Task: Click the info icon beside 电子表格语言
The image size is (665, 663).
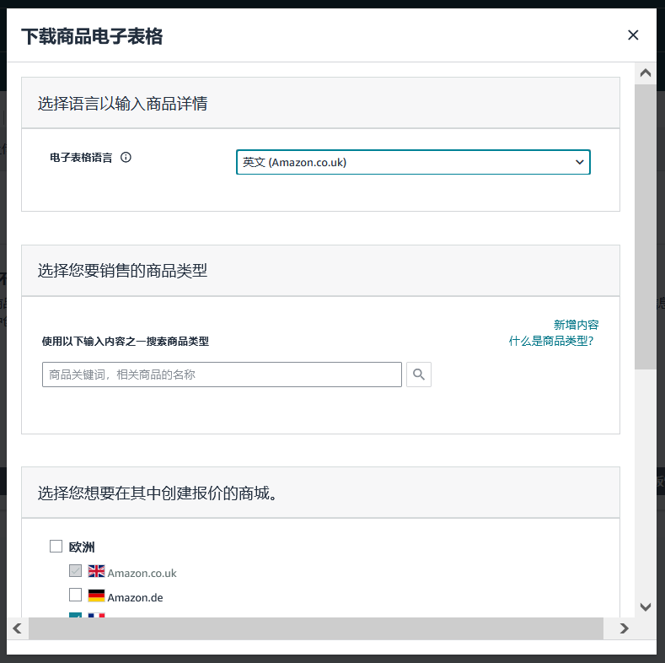Action: coord(126,157)
